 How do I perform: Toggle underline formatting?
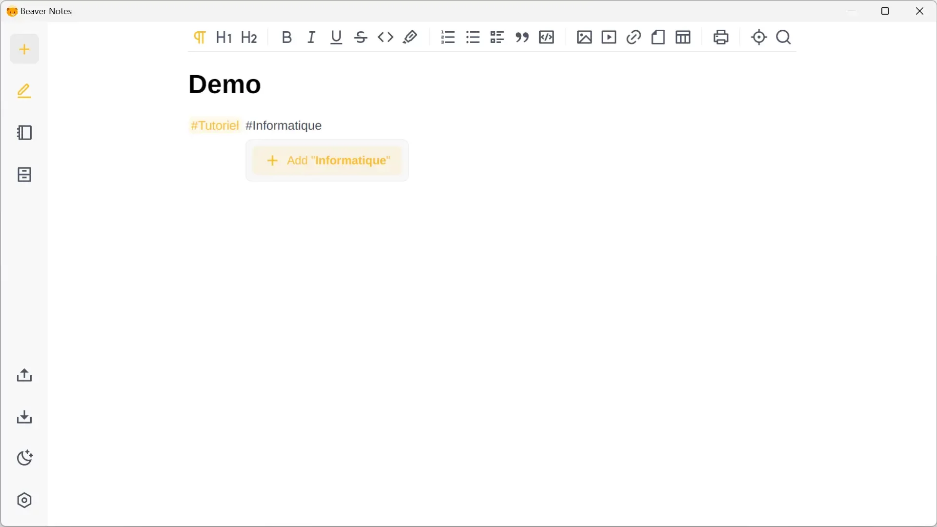(x=336, y=38)
